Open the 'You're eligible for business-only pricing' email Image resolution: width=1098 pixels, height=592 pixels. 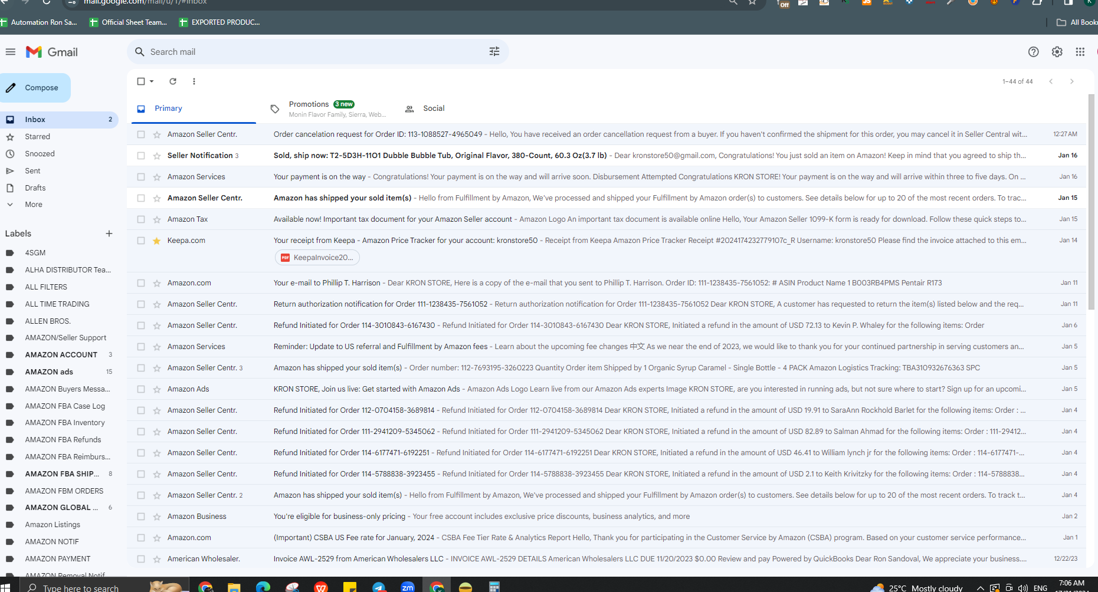[x=607, y=517]
